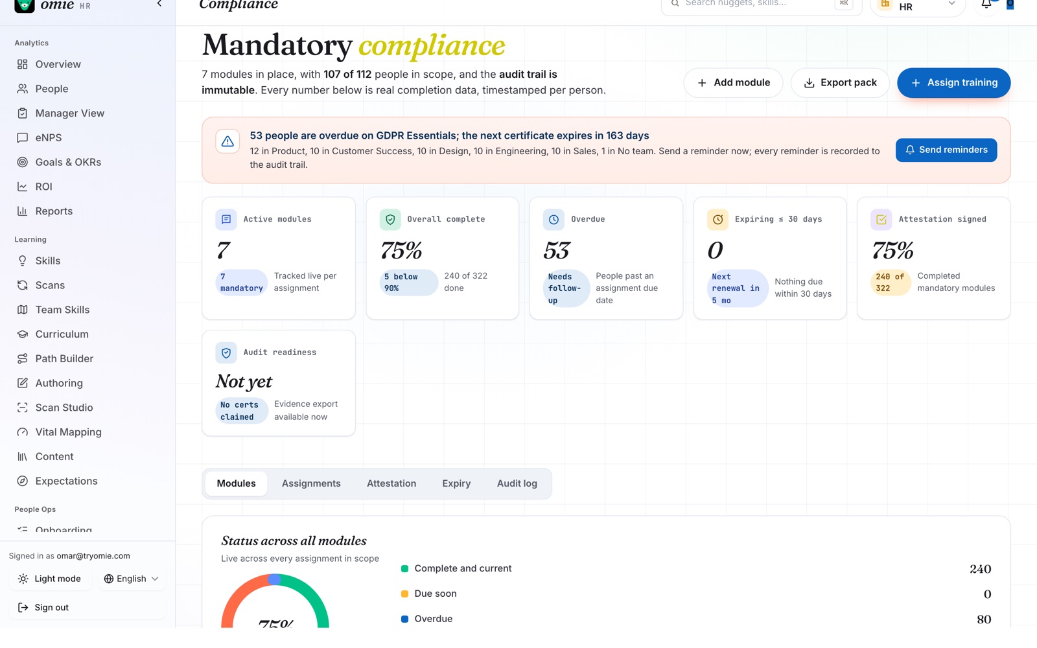This screenshot has width=1037, height=648.
Task: Click the omie logo icon
Action: click(25, 5)
